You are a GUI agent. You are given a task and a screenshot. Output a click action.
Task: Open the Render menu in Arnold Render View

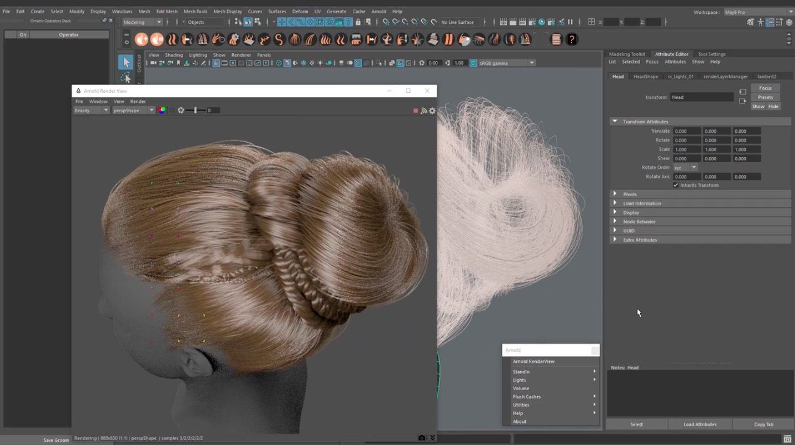[138, 102]
